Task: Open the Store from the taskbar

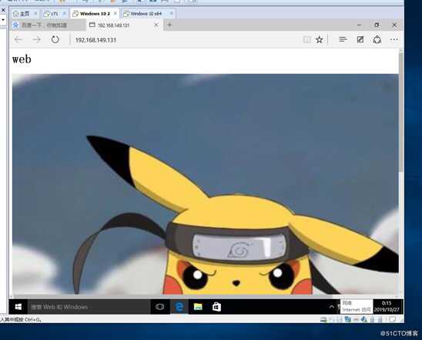Action: [x=216, y=307]
